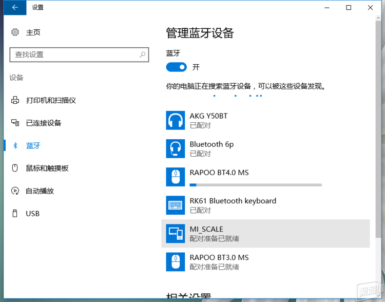Click 配对准备已就绪 under MI_SCALE

click(x=215, y=239)
